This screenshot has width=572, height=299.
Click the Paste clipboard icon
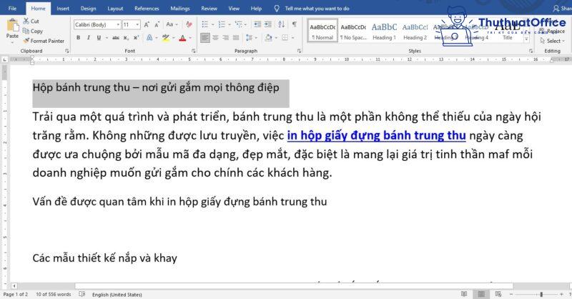coord(12,26)
